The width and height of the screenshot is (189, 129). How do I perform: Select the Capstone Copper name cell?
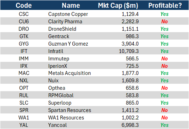point(68,14)
